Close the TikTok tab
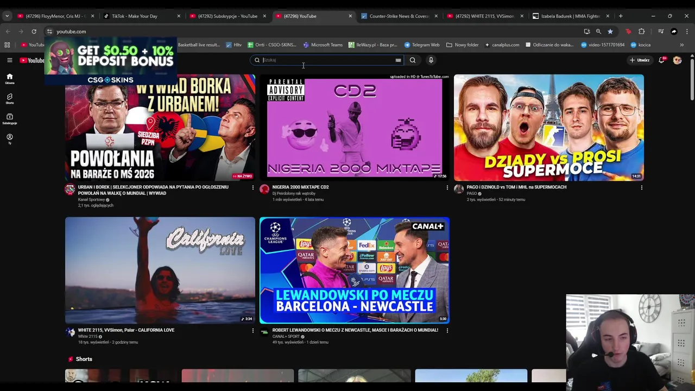Screen dimensions: 695x391 click(179, 16)
